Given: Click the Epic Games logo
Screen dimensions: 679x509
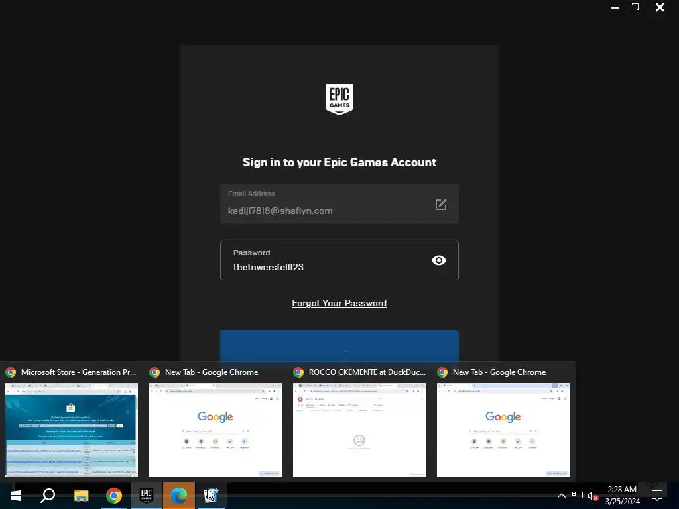Looking at the screenshot, I should point(339,99).
